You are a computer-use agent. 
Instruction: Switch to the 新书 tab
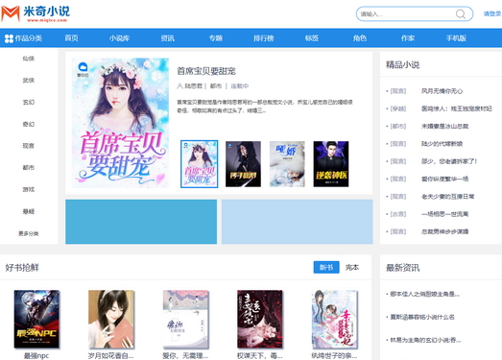pos(326,267)
